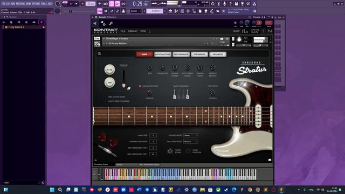This screenshot has width=345, height=194.
Task: Click the Max Preferred Fret value field
Action: pyautogui.click(x=153, y=154)
